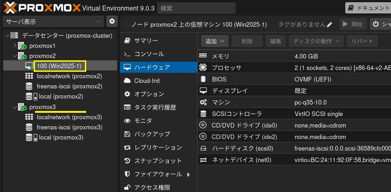
Task: Select freenas-iscsi (proxmox2) label
Action: click(70, 87)
